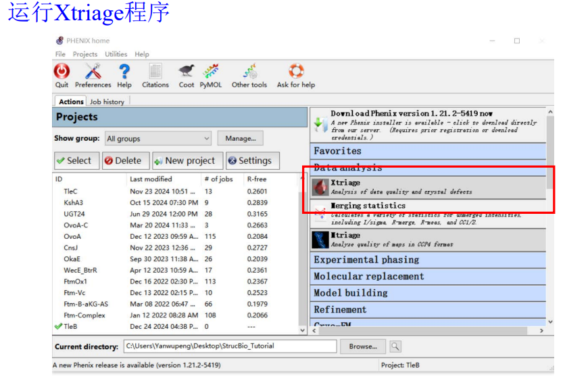Run Xtriage data quality analysis
Viewport: 565px width, 381px height.
(428, 187)
